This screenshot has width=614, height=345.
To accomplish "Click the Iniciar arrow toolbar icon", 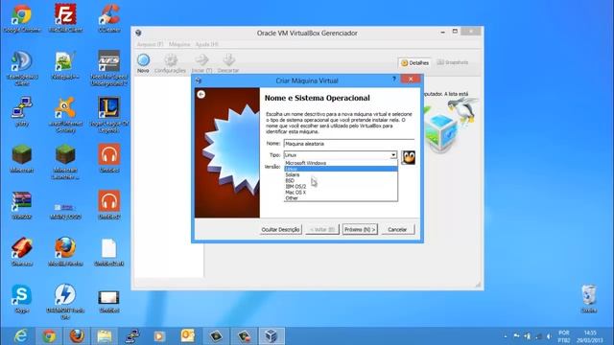I will 202,60.
